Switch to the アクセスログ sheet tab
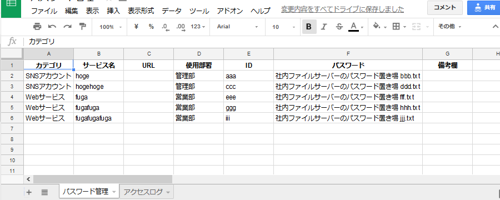Image resolution: width=500 pixels, height=200 pixels. coord(143,192)
